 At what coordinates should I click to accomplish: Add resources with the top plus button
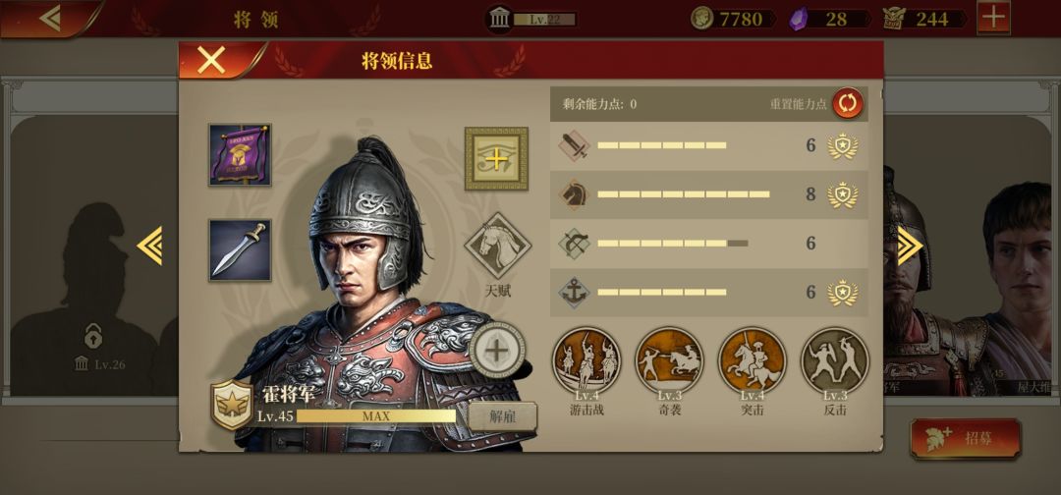point(993,18)
